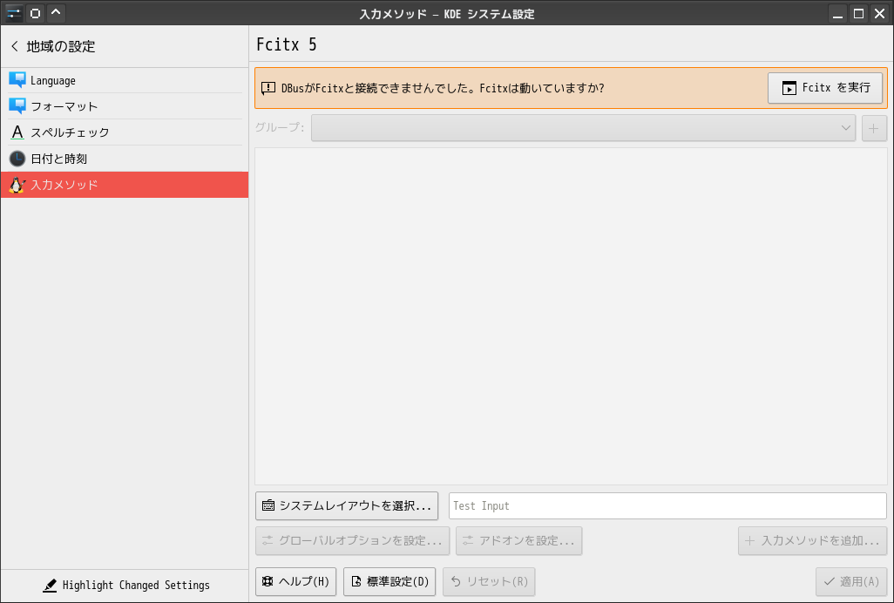Click the 日付と時刻 clock icon
894x603 pixels.
tap(17, 159)
